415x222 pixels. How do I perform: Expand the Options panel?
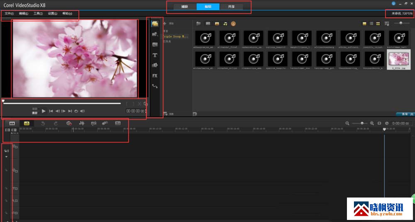(404, 114)
